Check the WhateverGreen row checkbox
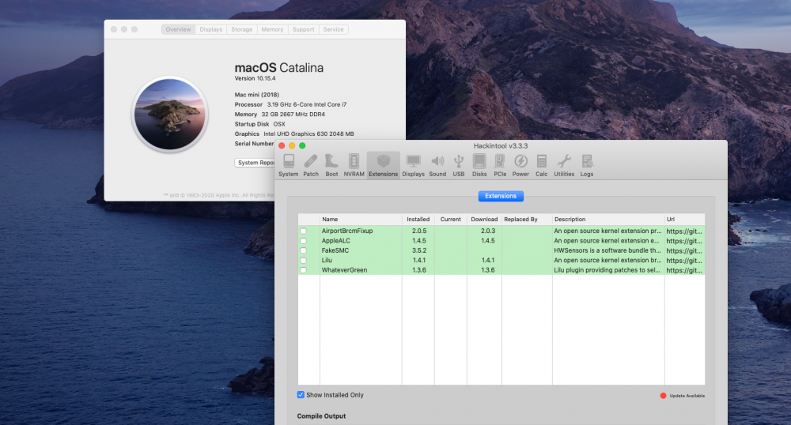 [x=303, y=270]
